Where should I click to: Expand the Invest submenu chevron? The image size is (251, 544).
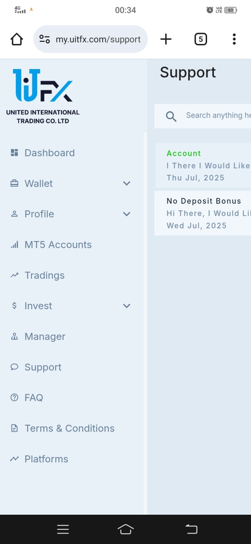pos(127,306)
